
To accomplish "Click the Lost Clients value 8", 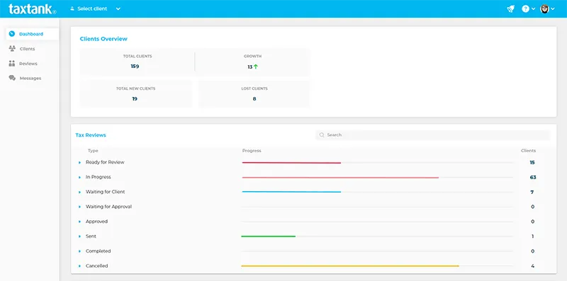I will (254, 98).
